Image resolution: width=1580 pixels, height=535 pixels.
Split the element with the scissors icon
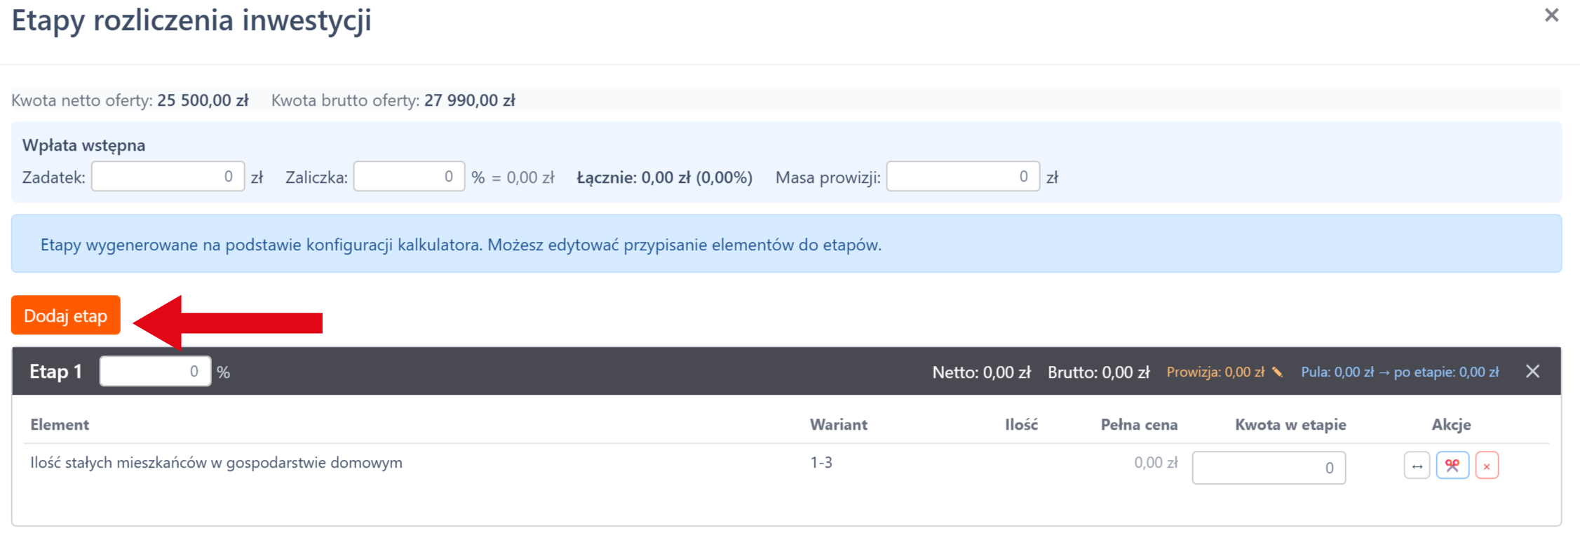click(1452, 466)
